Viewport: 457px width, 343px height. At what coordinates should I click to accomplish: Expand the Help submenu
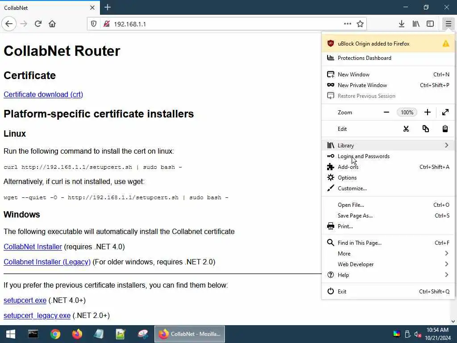[388, 275]
